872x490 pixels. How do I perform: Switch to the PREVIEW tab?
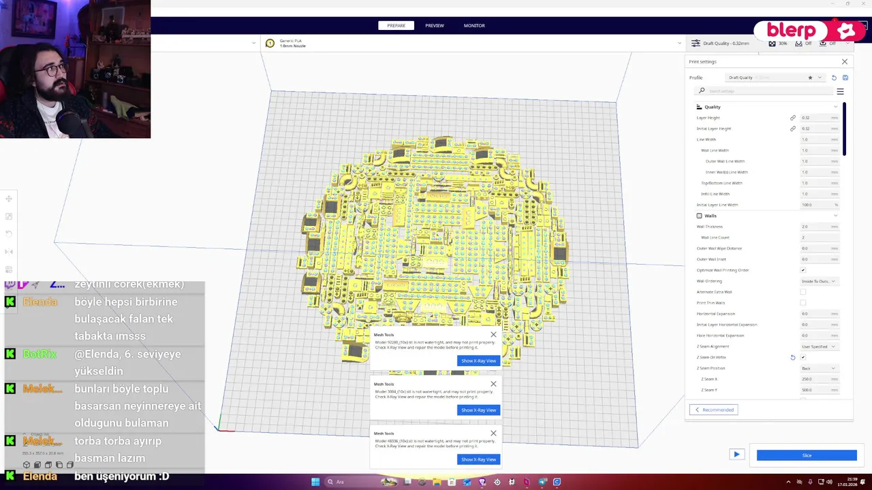(435, 25)
